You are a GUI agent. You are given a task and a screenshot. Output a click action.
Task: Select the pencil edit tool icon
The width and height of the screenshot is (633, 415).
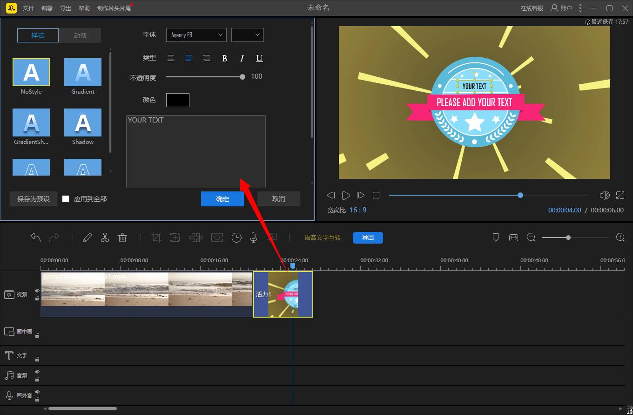[x=88, y=238]
